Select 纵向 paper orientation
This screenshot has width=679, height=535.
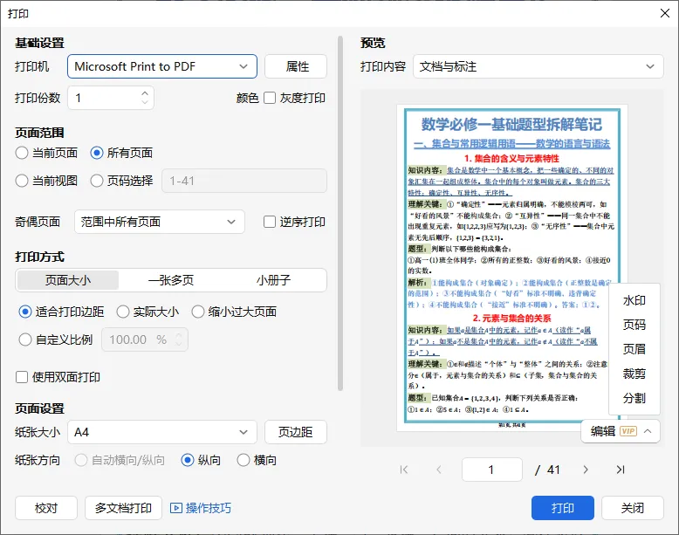tap(187, 460)
